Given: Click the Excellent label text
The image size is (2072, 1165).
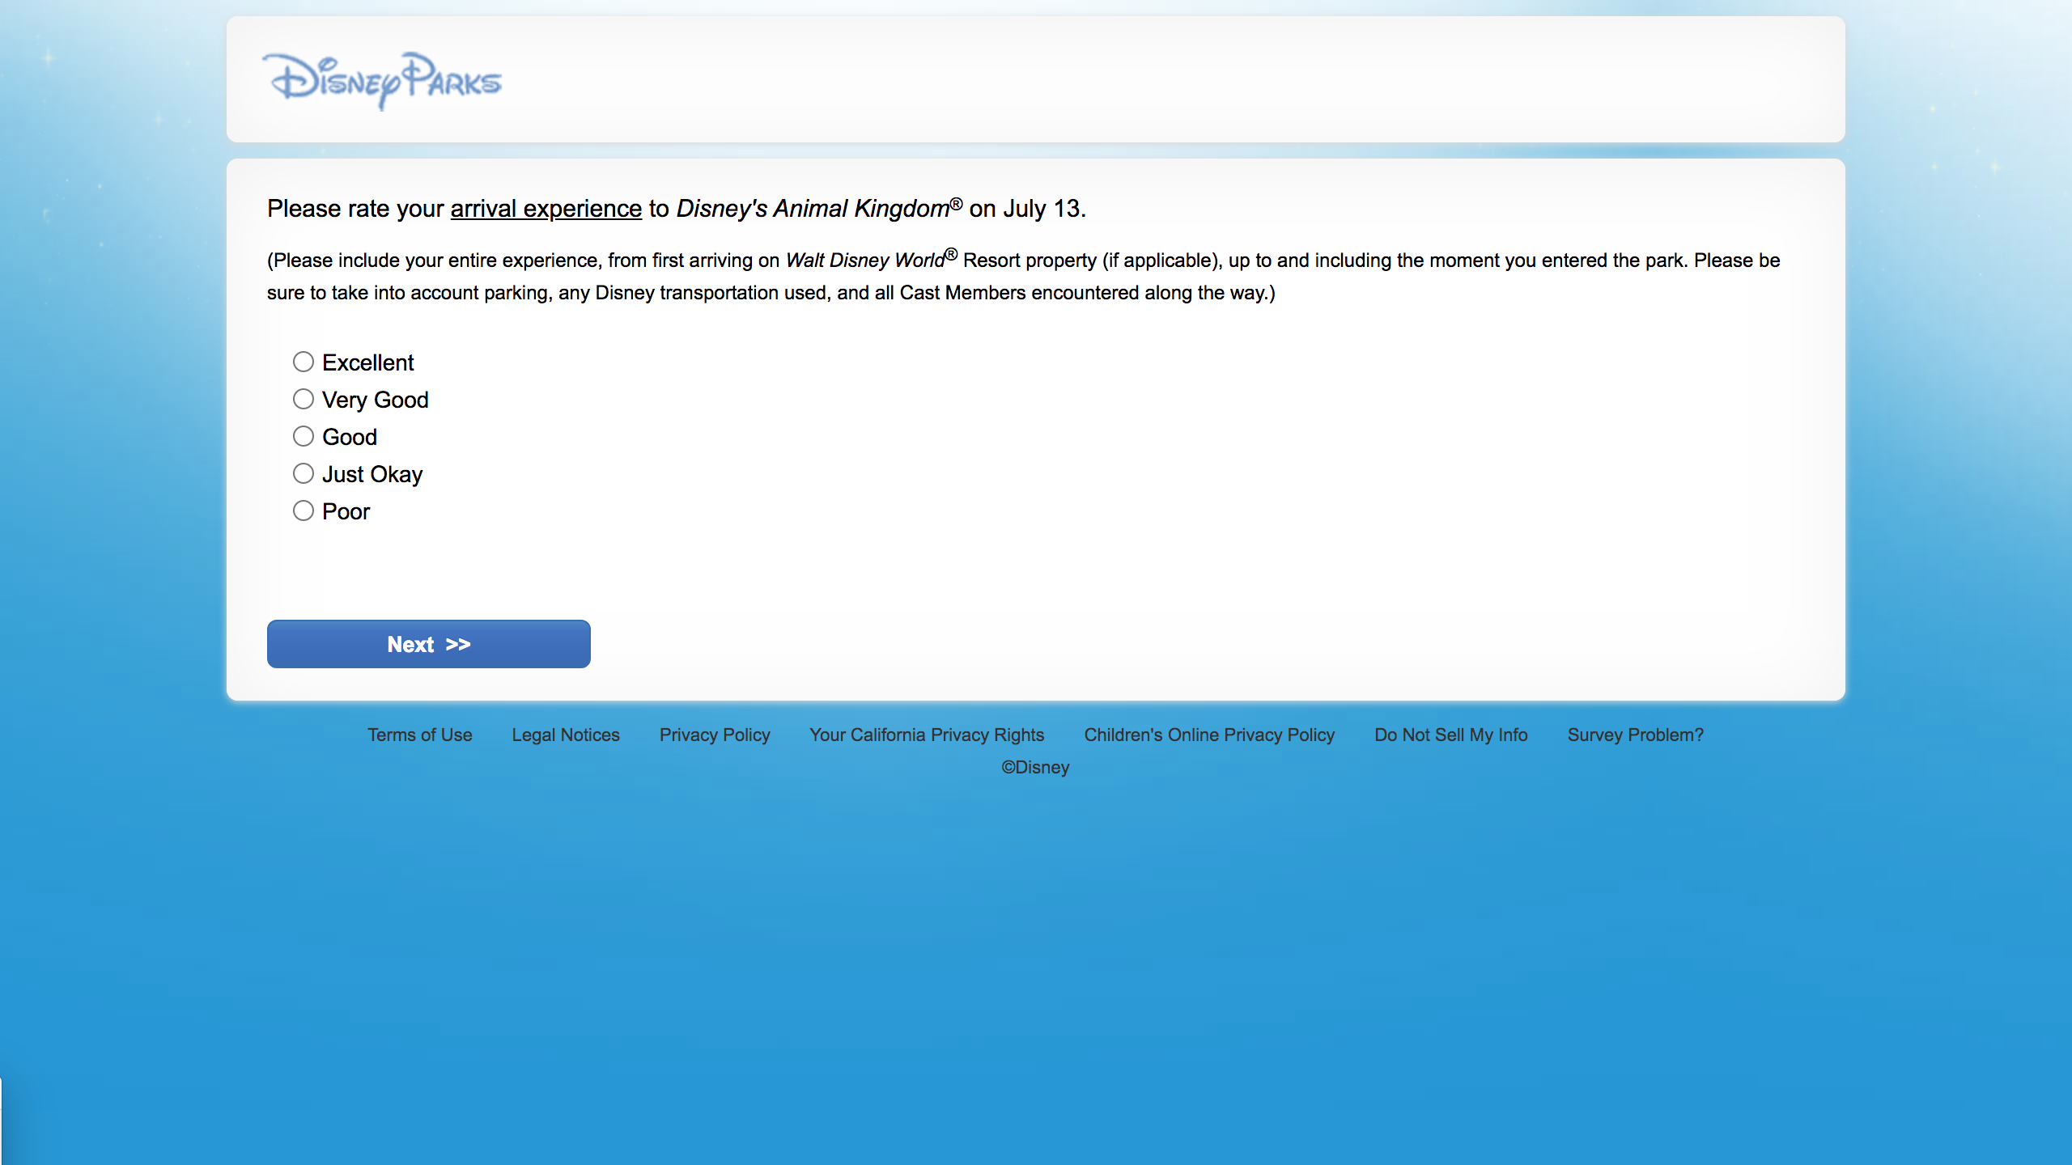Looking at the screenshot, I should click(x=367, y=362).
